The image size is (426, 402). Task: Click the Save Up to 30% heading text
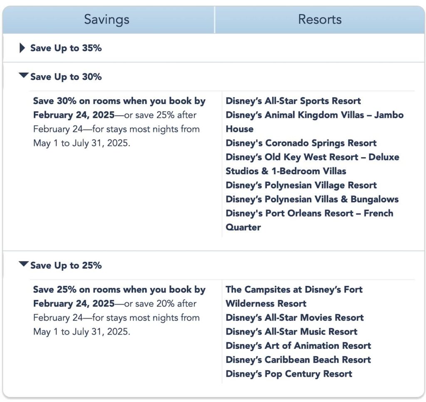tap(66, 77)
